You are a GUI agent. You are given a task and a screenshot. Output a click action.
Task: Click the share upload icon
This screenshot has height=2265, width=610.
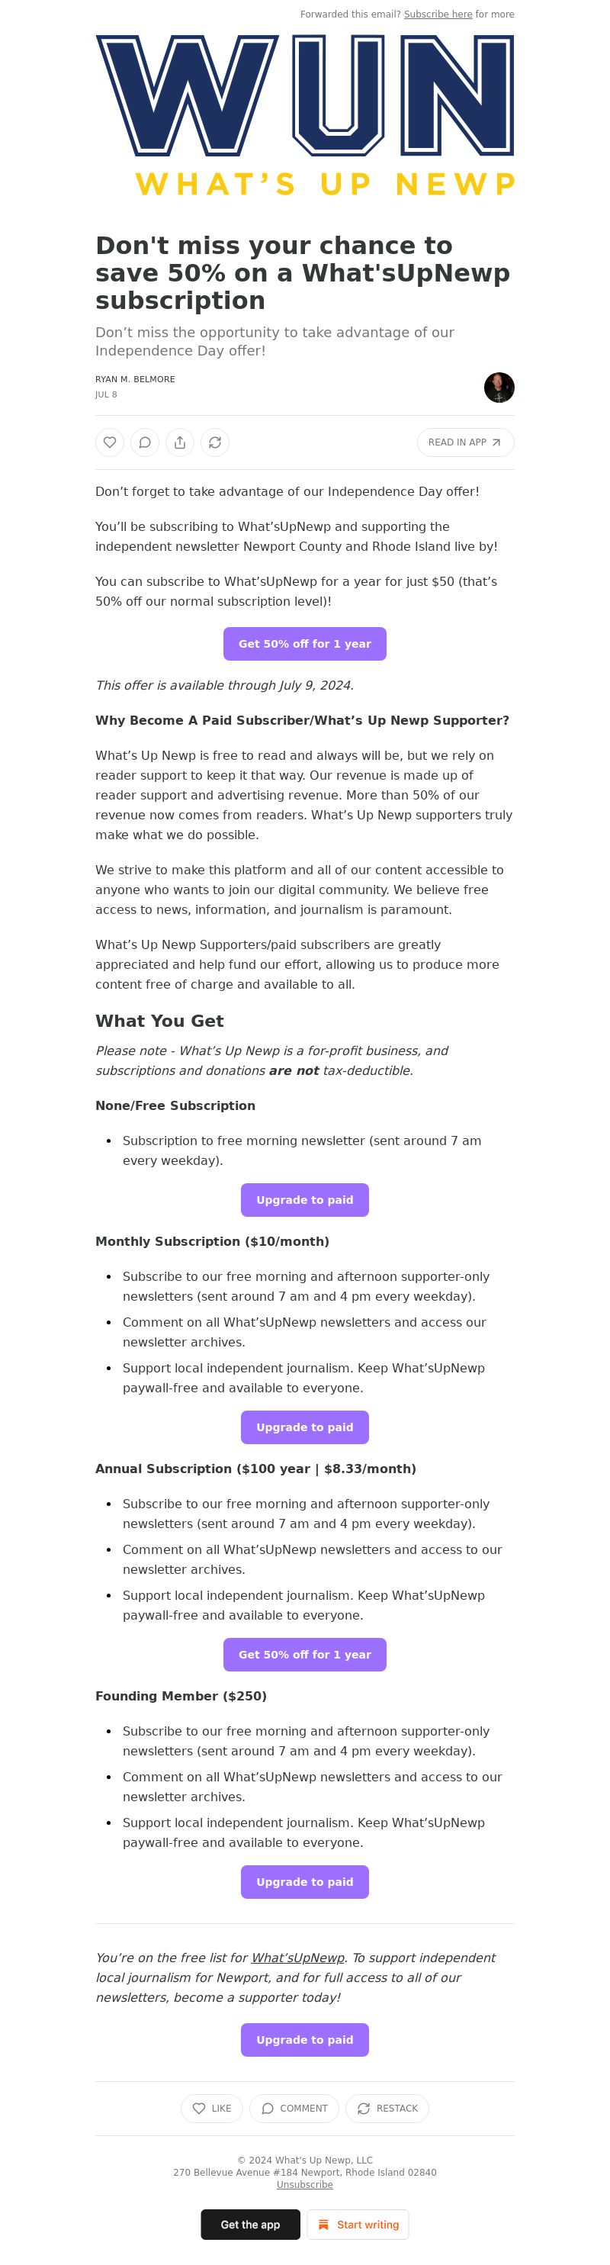coord(180,442)
